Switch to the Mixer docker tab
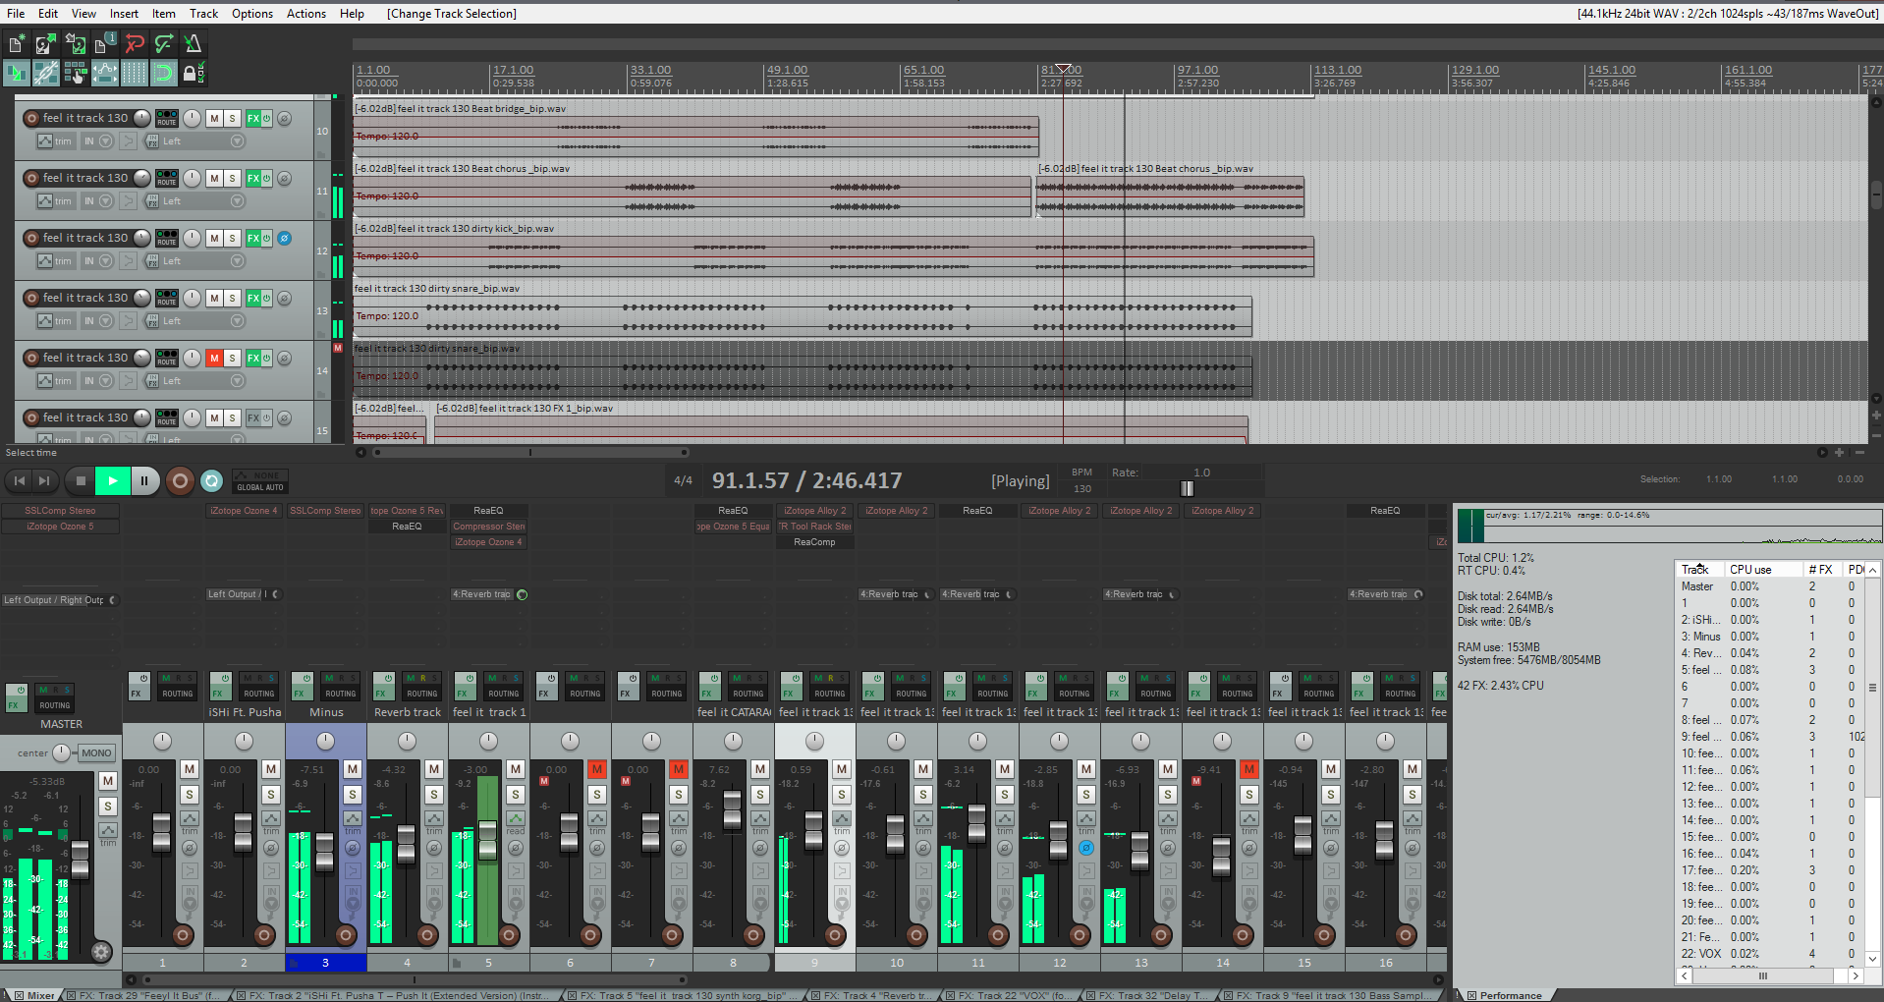Viewport: 1884px width, 1002px height. (33, 995)
